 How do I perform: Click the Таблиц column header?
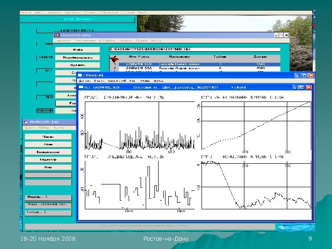tap(220, 57)
